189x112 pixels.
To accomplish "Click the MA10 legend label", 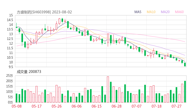I will (x=151, y=12).
